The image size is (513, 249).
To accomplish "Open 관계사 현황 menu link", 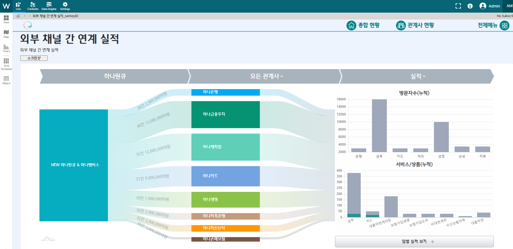I will 421,25.
